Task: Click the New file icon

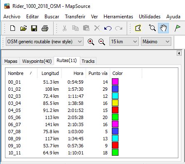Action: (13, 28)
